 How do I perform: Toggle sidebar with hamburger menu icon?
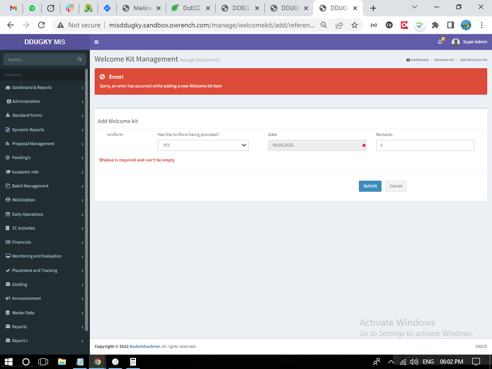click(x=97, y=42)
